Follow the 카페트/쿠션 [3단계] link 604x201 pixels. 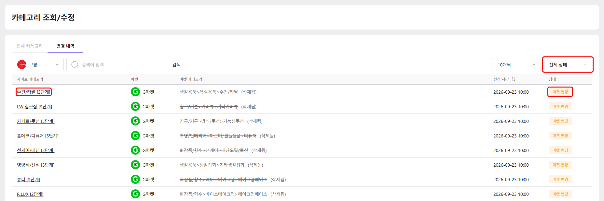pos(35,121)
